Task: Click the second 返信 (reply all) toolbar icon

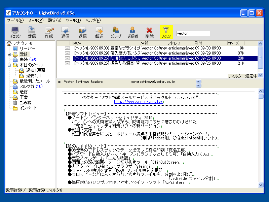Action: click(x=82, y=32)
